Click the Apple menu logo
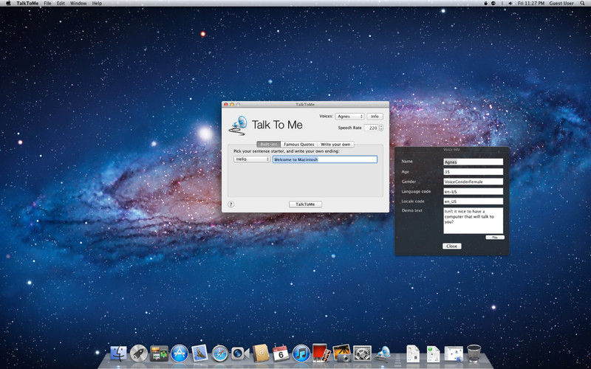Screen dimensions: 591x369 point(8,3)
